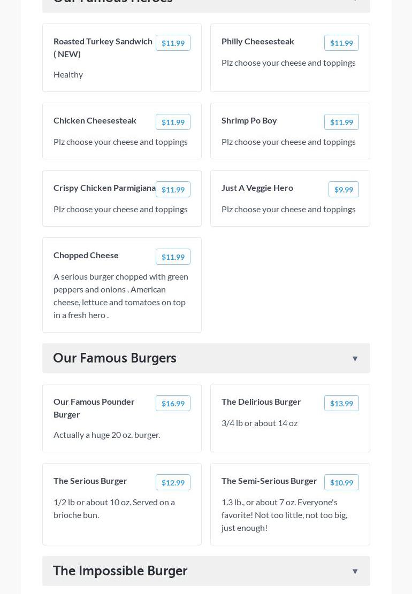Click The Semi-Serious Burger $10.99 button

pos(341,483)
